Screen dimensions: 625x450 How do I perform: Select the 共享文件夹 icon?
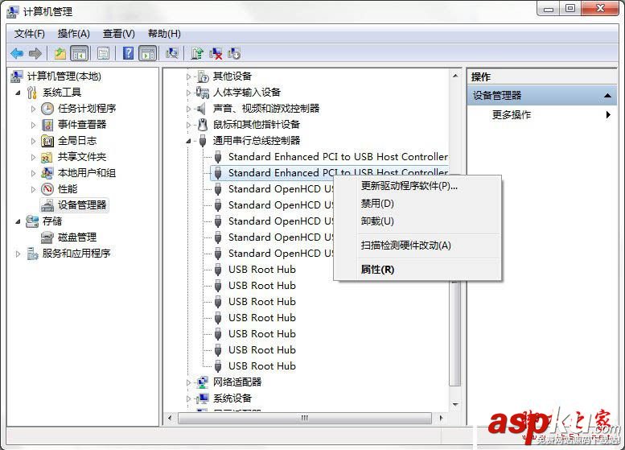click(47, 157)
